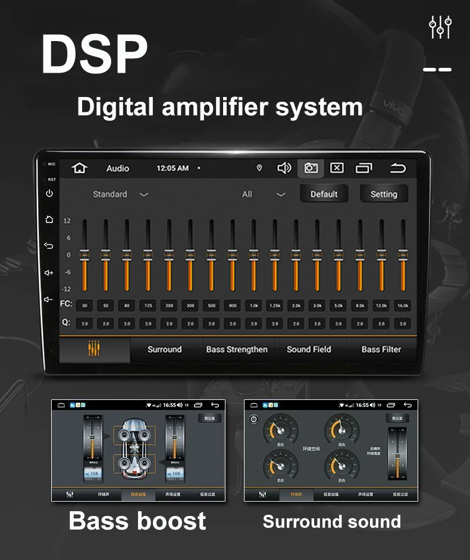
Task: Click the 3.0k band slider handle
Action: tap(317, 255)
